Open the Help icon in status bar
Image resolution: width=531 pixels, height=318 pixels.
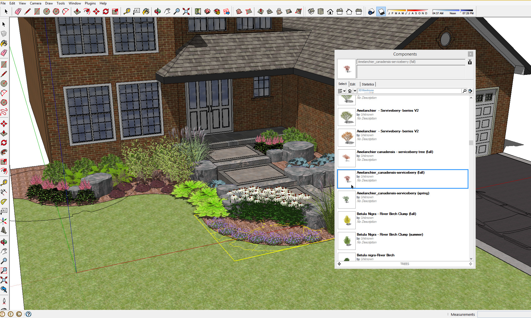(28, 314)
